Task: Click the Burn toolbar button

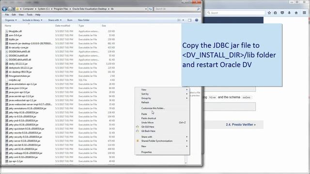Action: tap(70, 20)
